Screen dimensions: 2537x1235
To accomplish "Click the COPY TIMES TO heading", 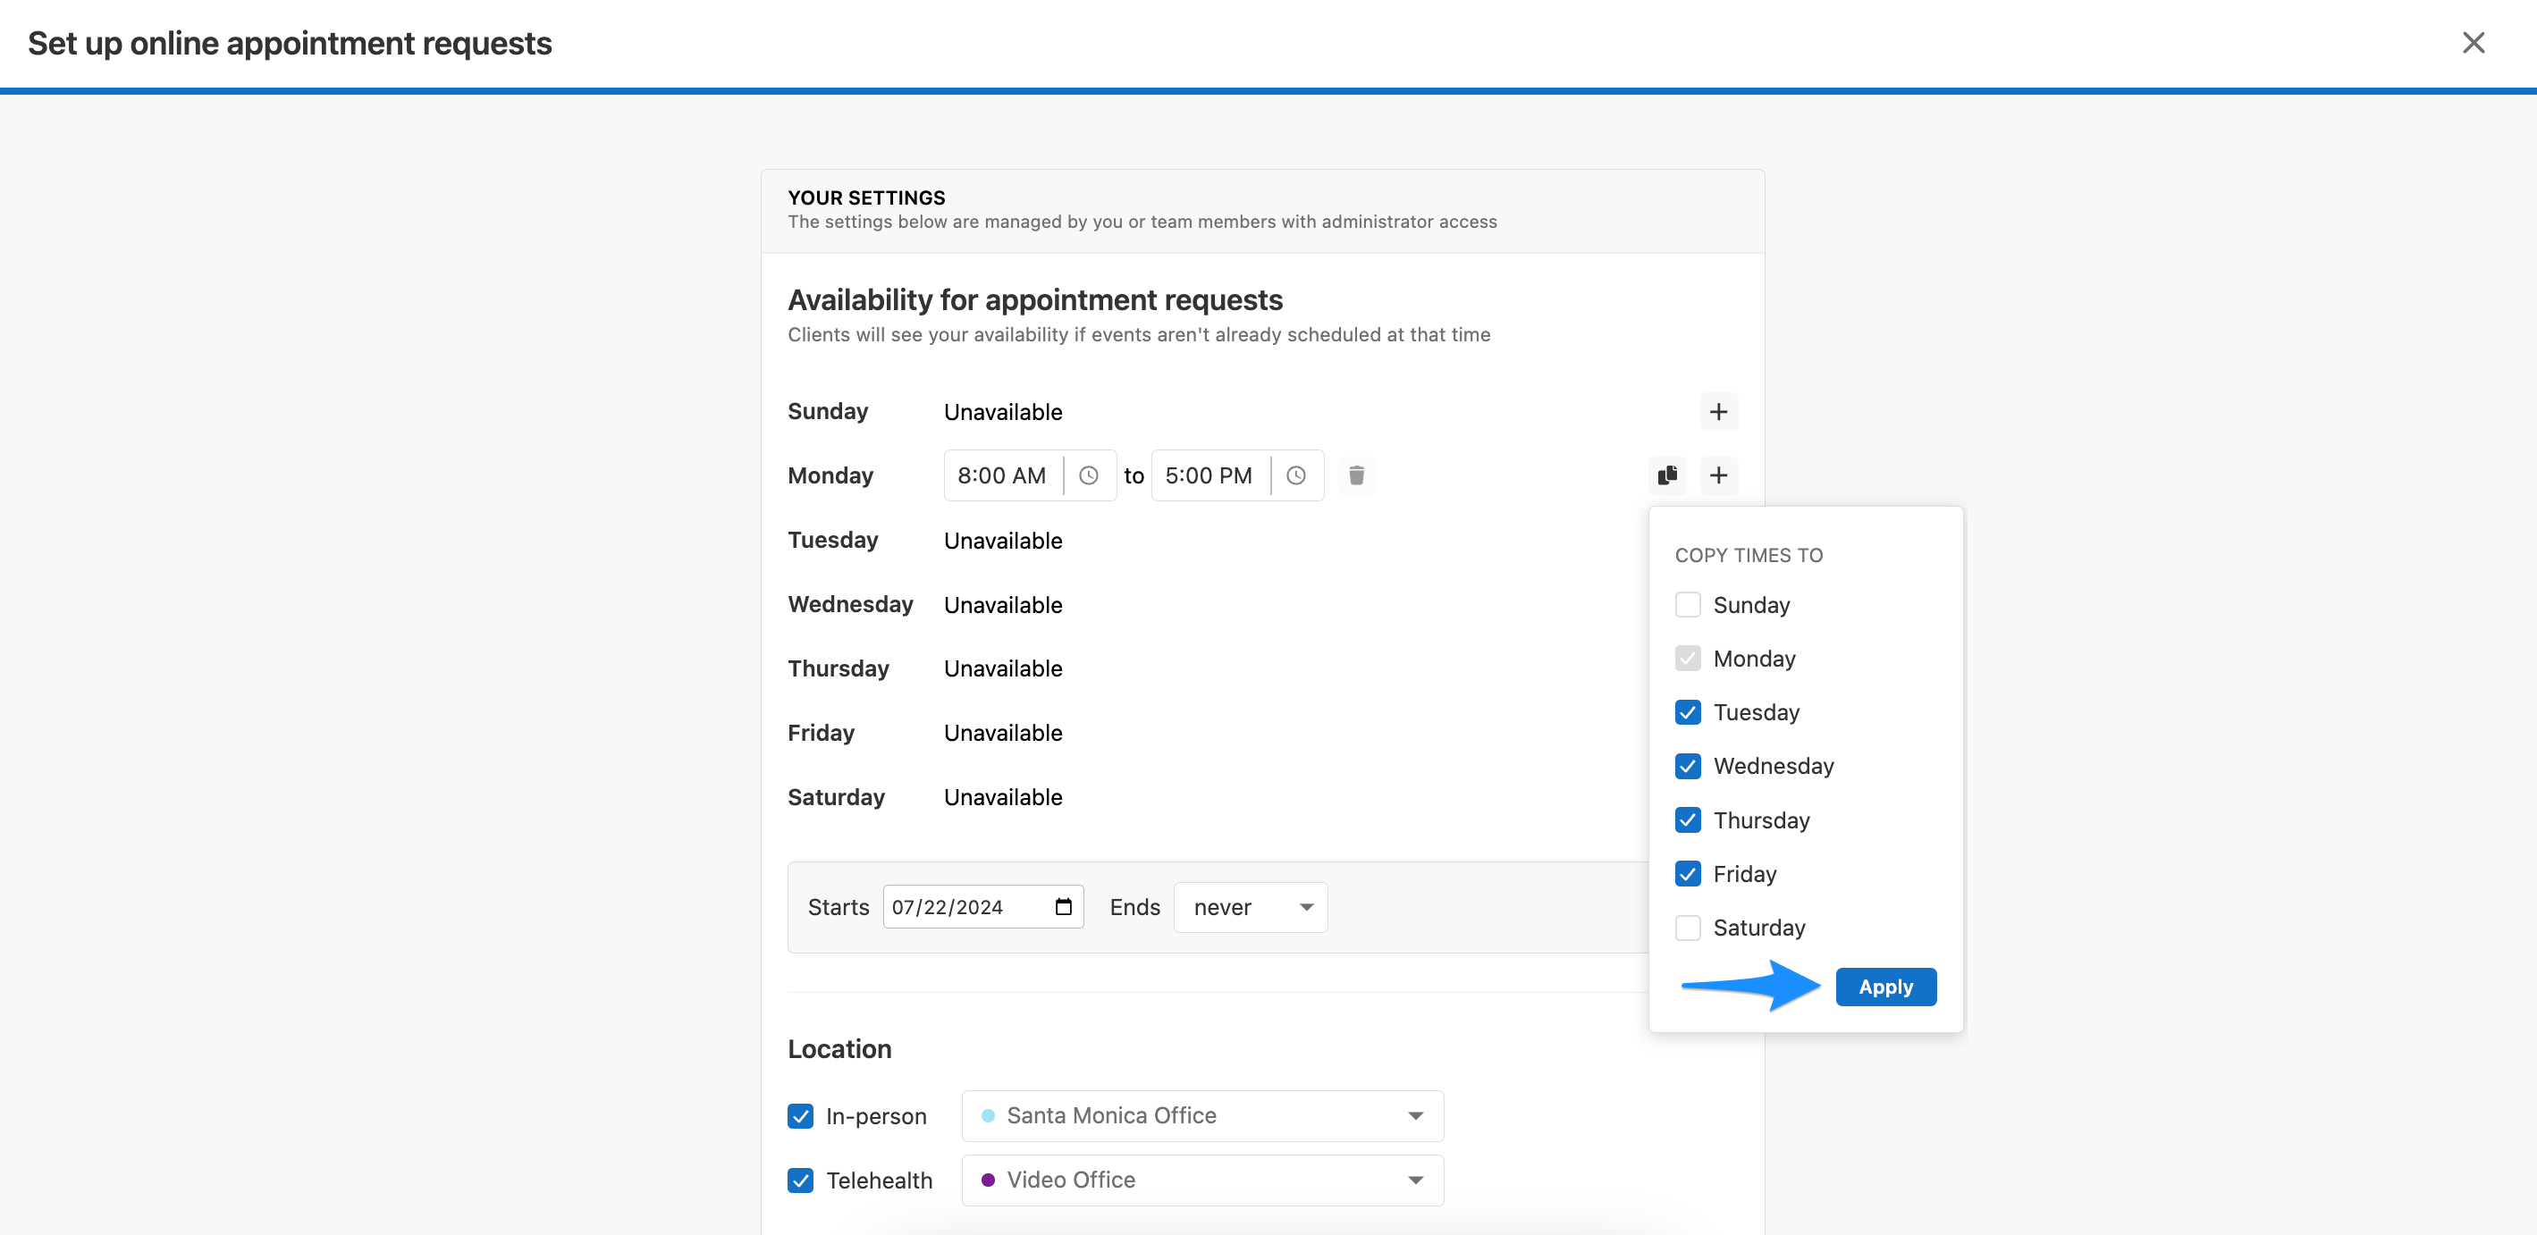I will pyautogui.click(x=1749, y=556).
